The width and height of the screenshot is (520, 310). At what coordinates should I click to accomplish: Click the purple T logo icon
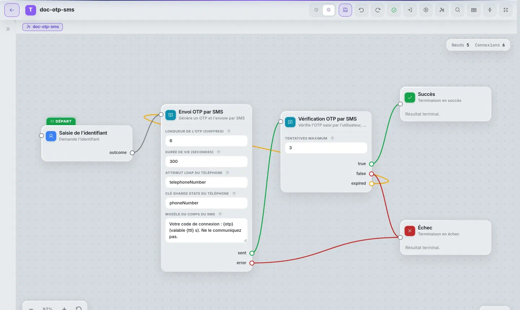[31, 10]
